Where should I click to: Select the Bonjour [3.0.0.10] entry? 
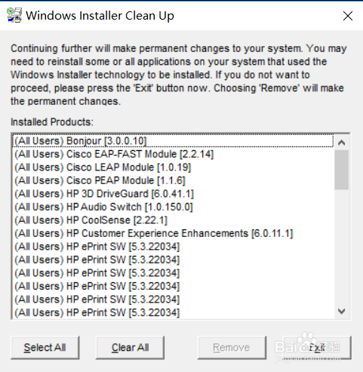pyautogui.click(x=173, y=141)
